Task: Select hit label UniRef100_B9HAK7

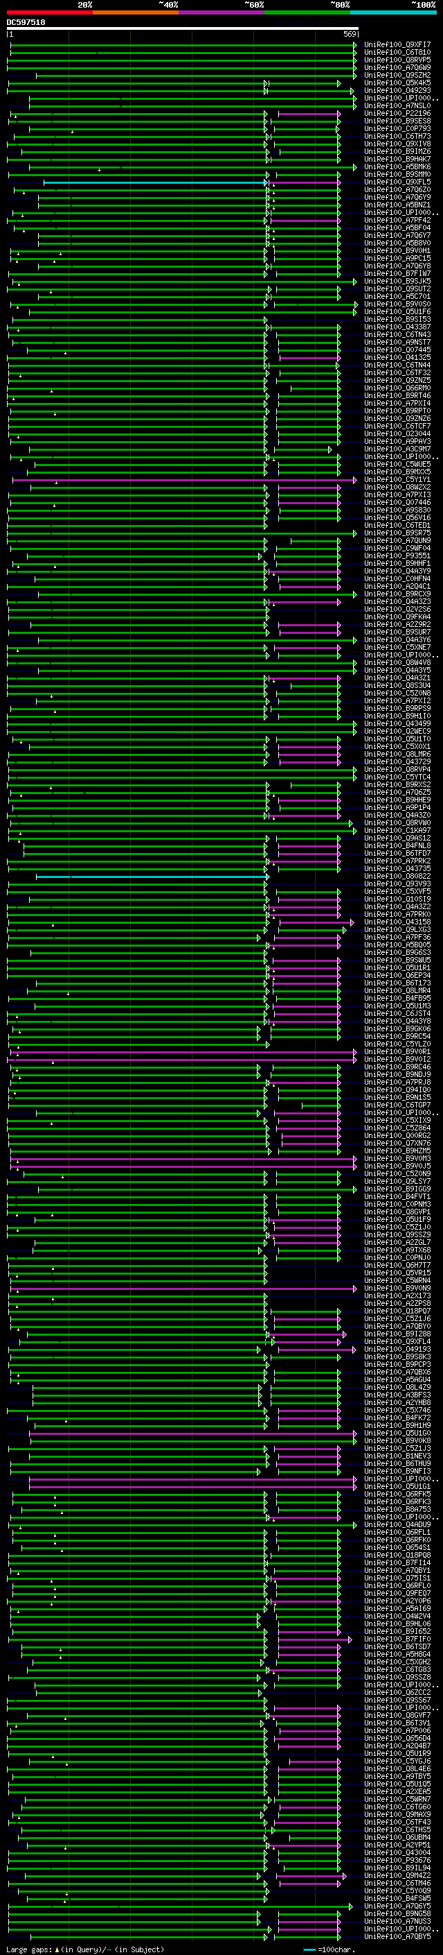Action: click(397, 160)
